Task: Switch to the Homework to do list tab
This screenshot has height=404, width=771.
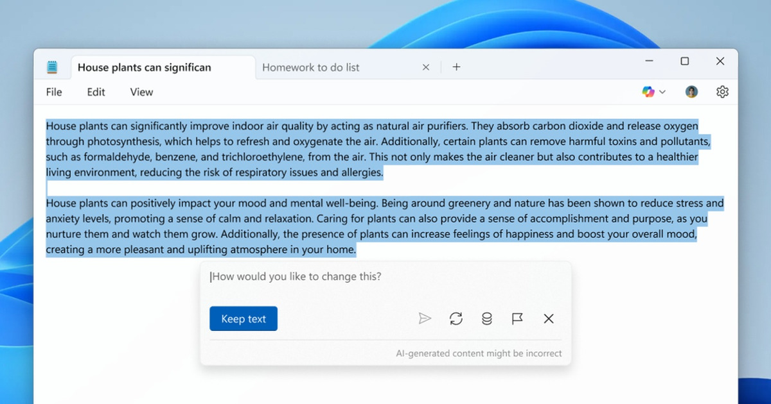Action: (x=311, y=67)
